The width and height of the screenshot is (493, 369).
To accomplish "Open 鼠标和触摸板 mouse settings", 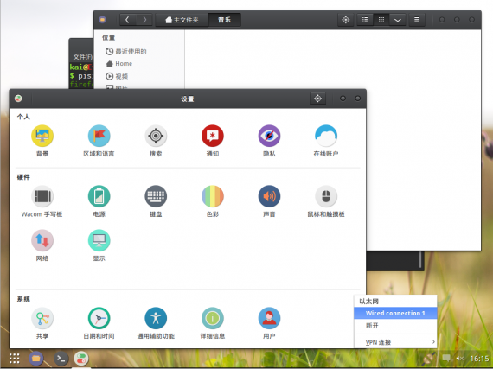I will click(326, 201).
